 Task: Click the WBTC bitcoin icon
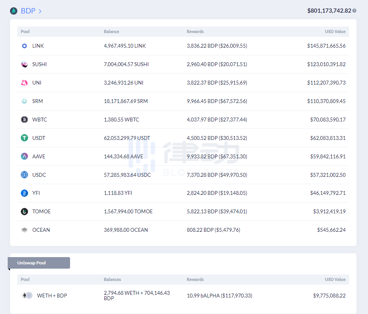[24, 120]
